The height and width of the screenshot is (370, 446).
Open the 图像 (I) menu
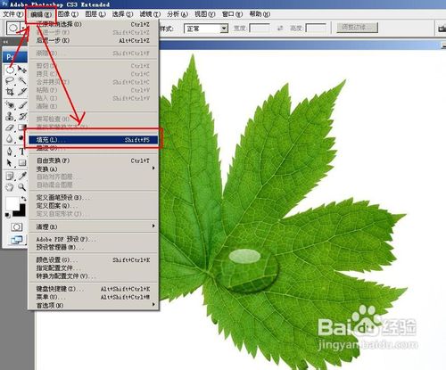point(68,14)
